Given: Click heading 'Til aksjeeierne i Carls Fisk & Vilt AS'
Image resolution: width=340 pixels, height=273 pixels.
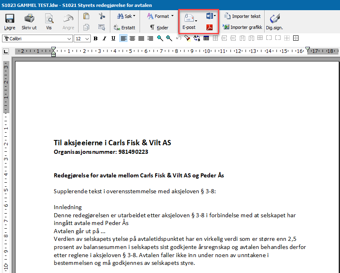Looking at the screenshot, I should (x=112, y=143).
